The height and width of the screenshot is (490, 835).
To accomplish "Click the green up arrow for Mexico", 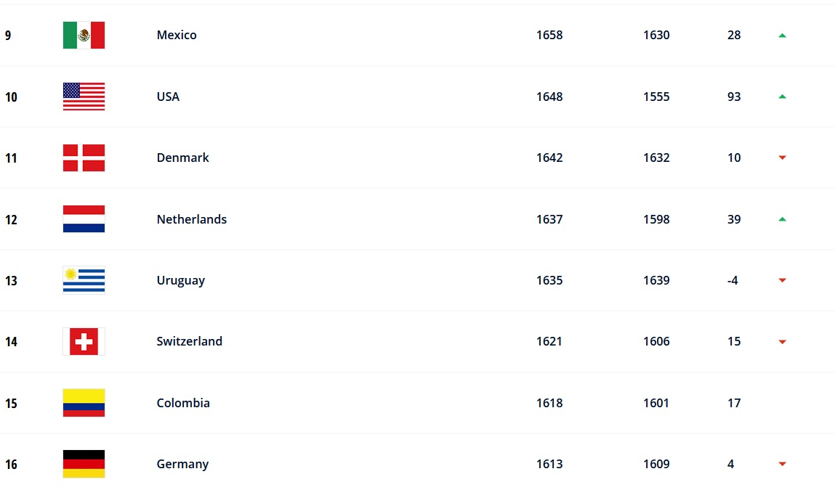I will 782,35.
